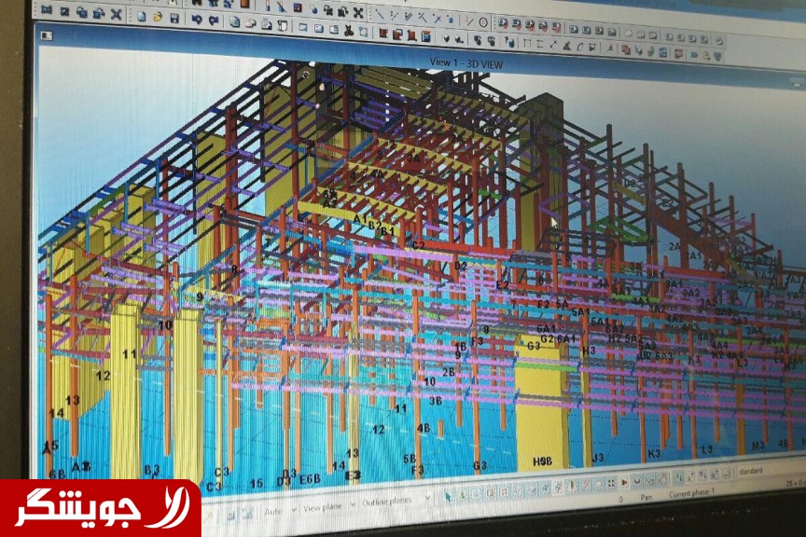Click the Current phase status field
The width and height of the screenshot is (806, 537).
[690, 492]
